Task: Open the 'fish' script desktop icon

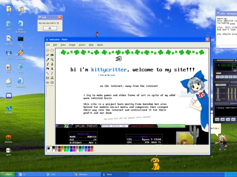Action: 21,10
